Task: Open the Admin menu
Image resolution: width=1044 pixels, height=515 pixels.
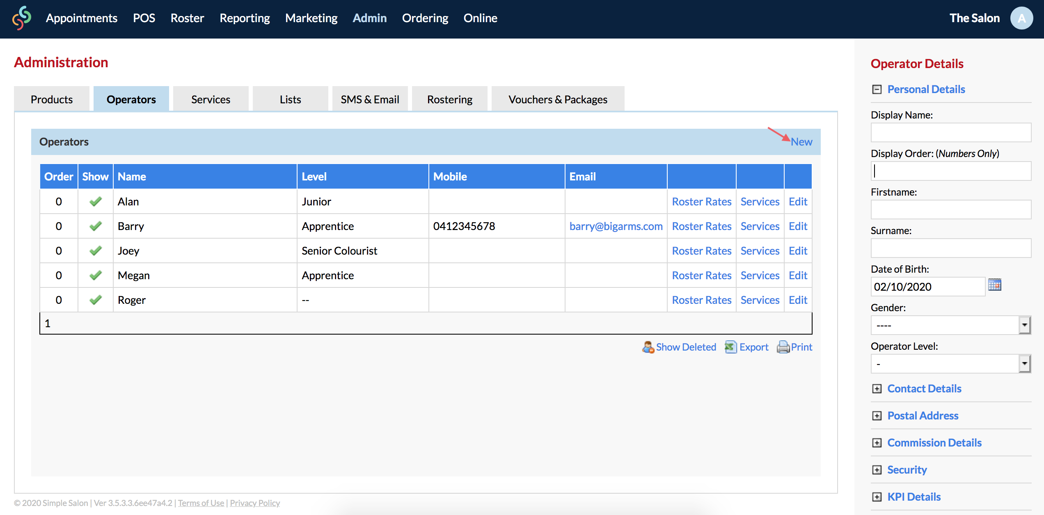Action: click(370, 18)
